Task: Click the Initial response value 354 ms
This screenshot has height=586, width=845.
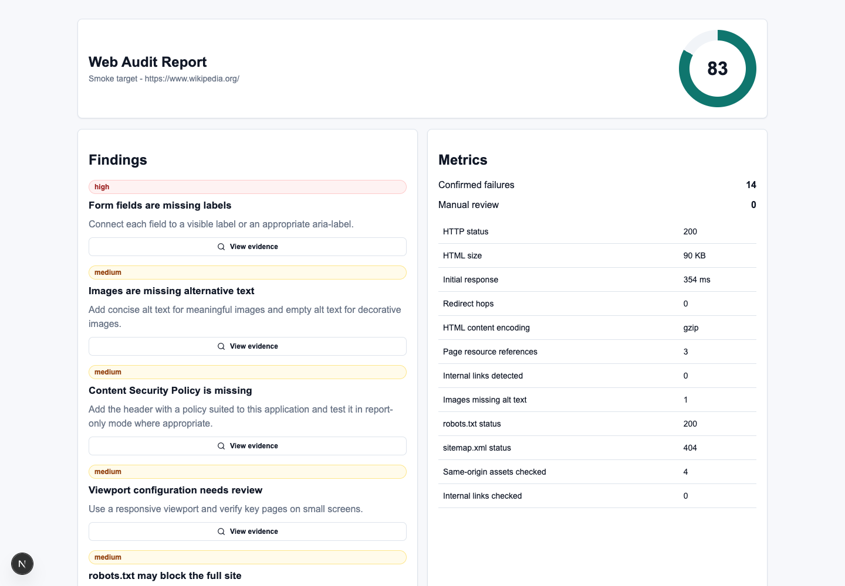Action: (697, 280)
